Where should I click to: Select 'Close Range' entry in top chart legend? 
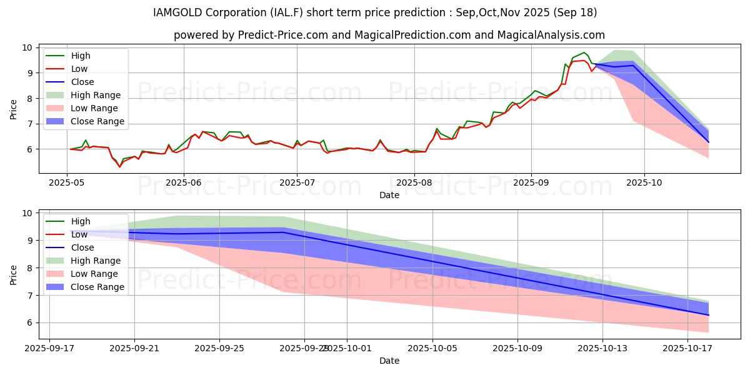click(97, 121)
